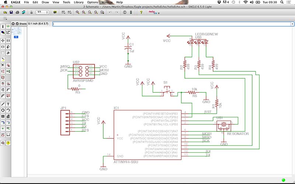Screen dimensions: 295x184
Task: Click the Zoom in magnifier icon
Action: [x=84, y=13]
